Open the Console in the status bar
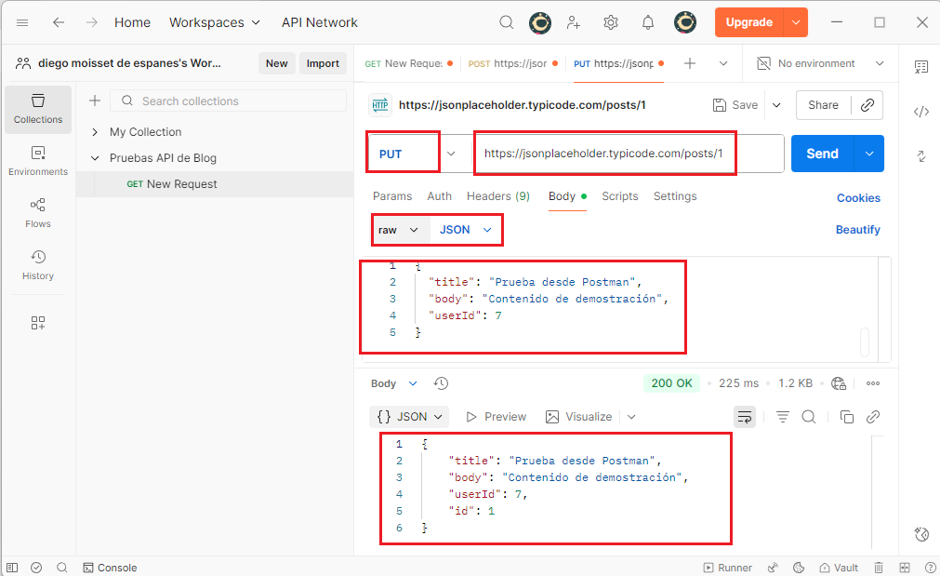This screenshot has height=576, width=940. [110, 568]
